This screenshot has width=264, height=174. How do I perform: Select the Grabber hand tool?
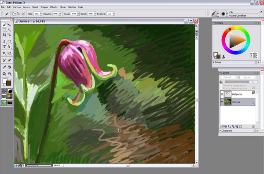click(x=9, y=74)
